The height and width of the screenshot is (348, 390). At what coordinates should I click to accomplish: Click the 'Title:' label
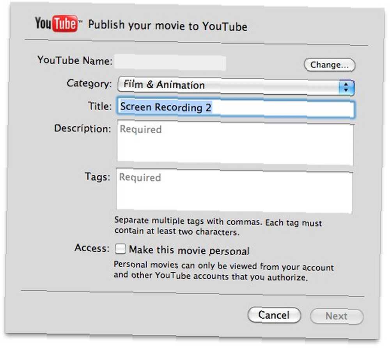click(x=100, y=106)
